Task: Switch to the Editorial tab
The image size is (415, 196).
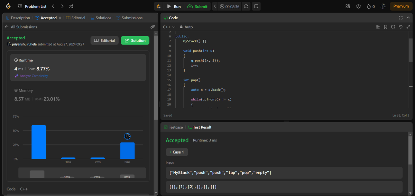Action: pos(76,18)
